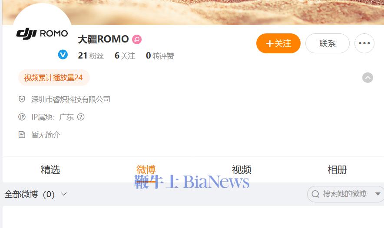Click the document icon beside 暂无简介

[22, 135]
